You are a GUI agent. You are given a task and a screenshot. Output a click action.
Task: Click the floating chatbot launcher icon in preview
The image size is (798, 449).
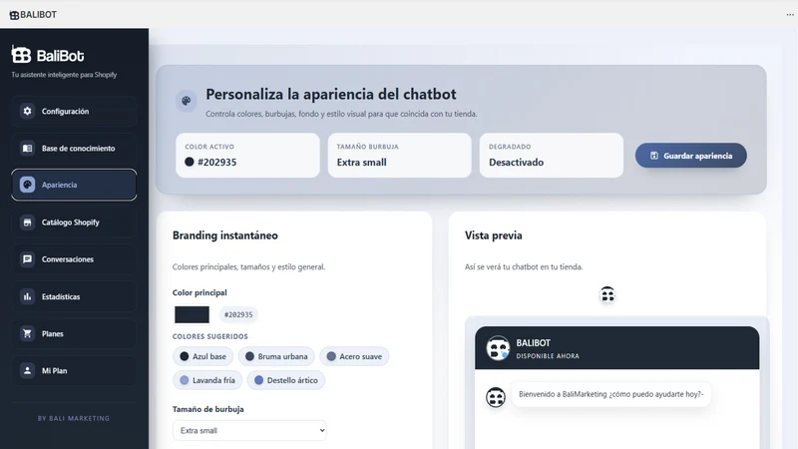[x=607, y=294]
